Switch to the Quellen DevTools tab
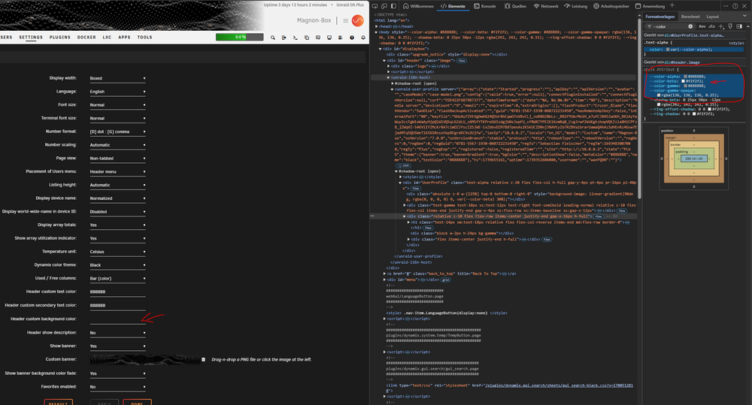752x405 pixels. [x=515, y=6]
